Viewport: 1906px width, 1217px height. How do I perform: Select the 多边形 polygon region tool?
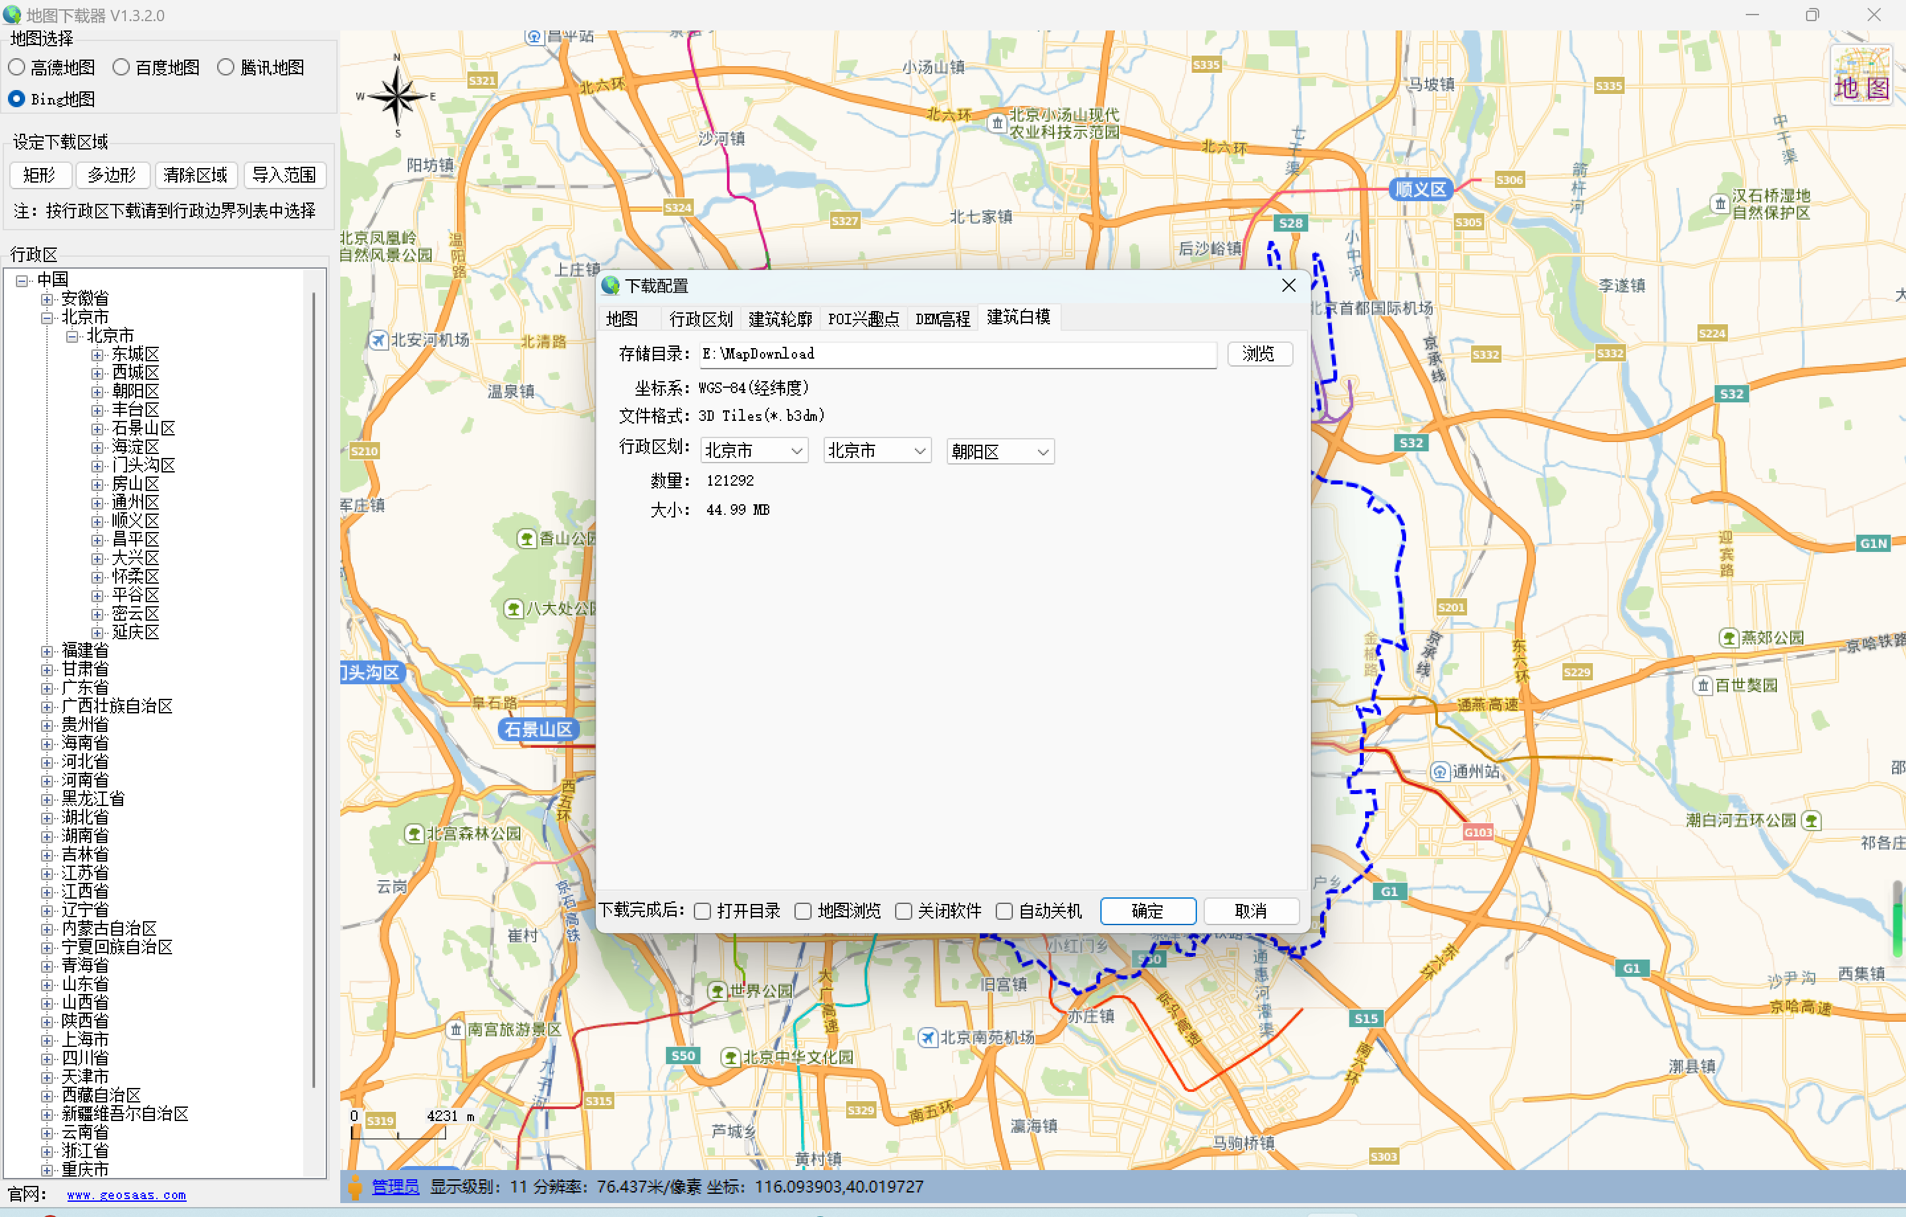click(x=113, y=175)
